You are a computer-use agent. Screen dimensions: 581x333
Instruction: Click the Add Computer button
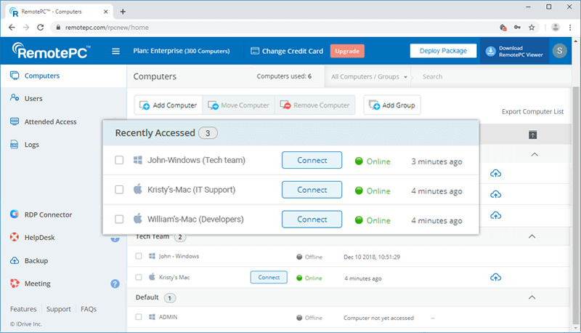[x=168, y=105]
